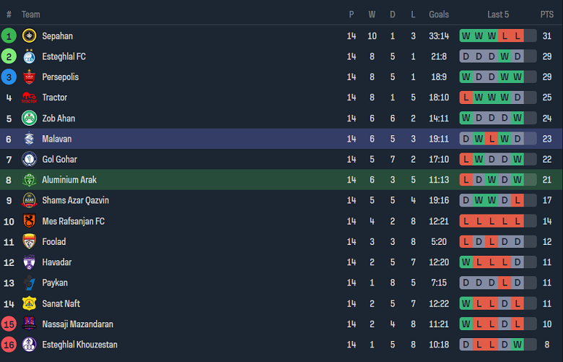
Task: Open the Gol Gohar team link
Action: coord(59,160)
